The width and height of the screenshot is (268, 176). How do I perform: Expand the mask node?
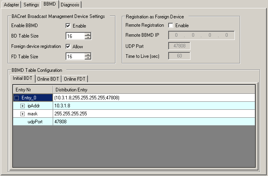point(23,114)
